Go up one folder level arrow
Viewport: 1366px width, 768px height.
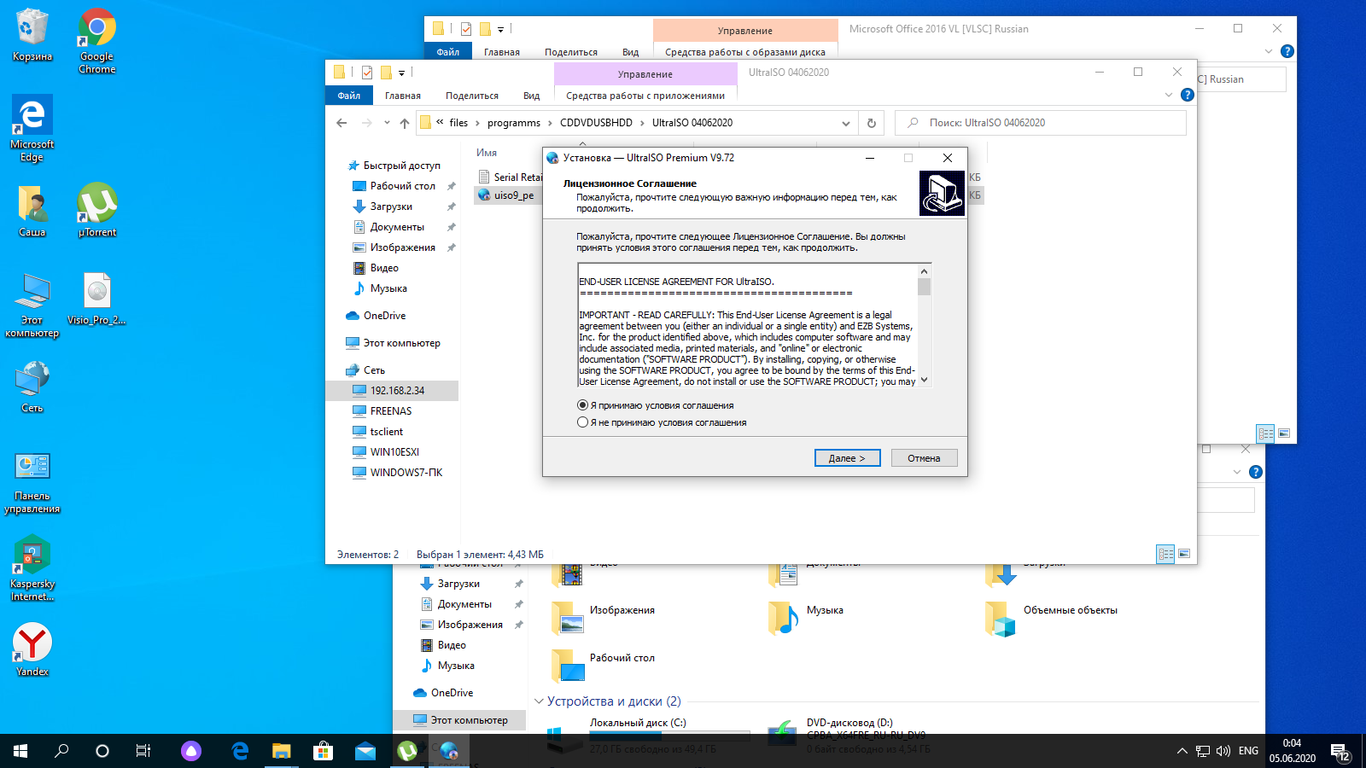[x=405, y=123]
